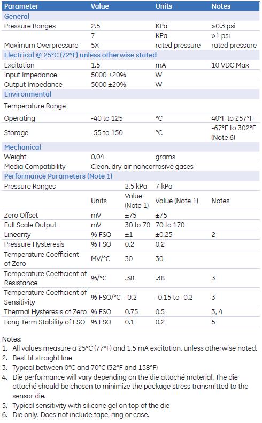Click the Zero Offset row label

tap(21, 216)
